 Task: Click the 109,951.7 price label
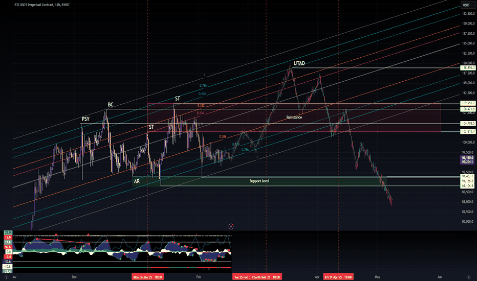[x=468, y=103]
